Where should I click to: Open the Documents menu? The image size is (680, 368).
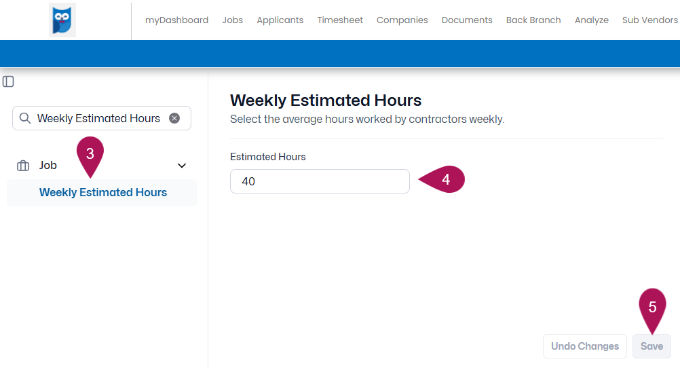point(467,20)
